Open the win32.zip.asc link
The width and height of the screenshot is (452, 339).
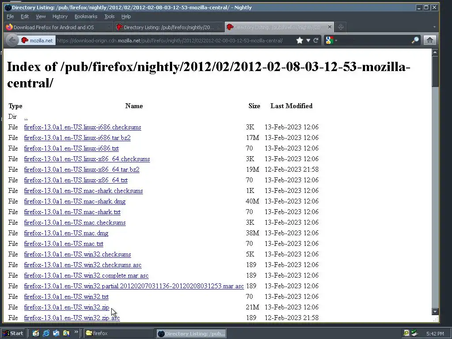tap(72, 318)
